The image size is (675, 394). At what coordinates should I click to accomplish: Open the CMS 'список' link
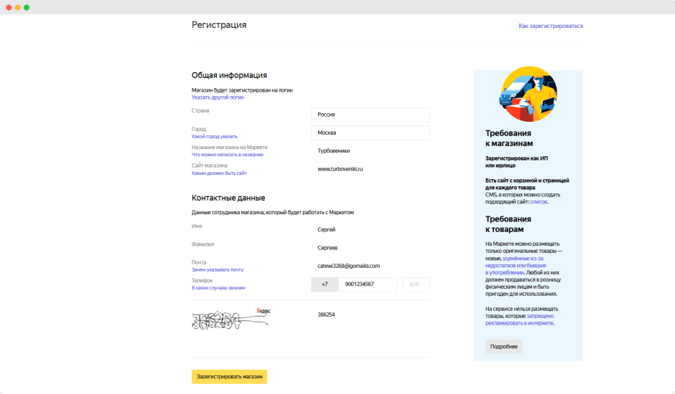(539, 202)
